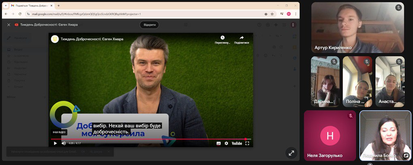The height and width of the screenshot is (165, 413).
Task: Enter fullscreen mode in the video player
Action: coord(247,143)
